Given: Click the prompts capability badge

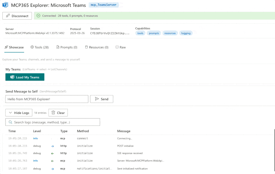Looking at the screenshot, I should point(154,33).
